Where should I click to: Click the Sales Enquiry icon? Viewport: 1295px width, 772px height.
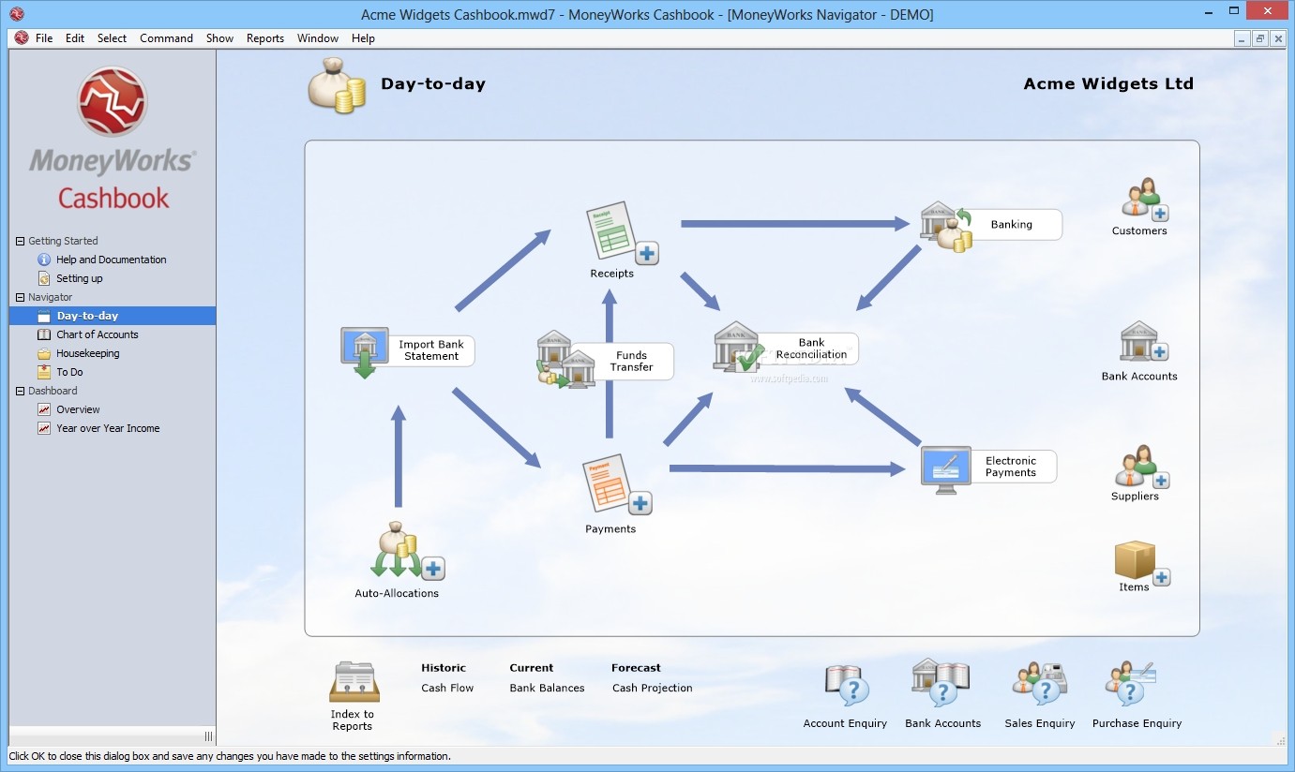[1040, 684]
